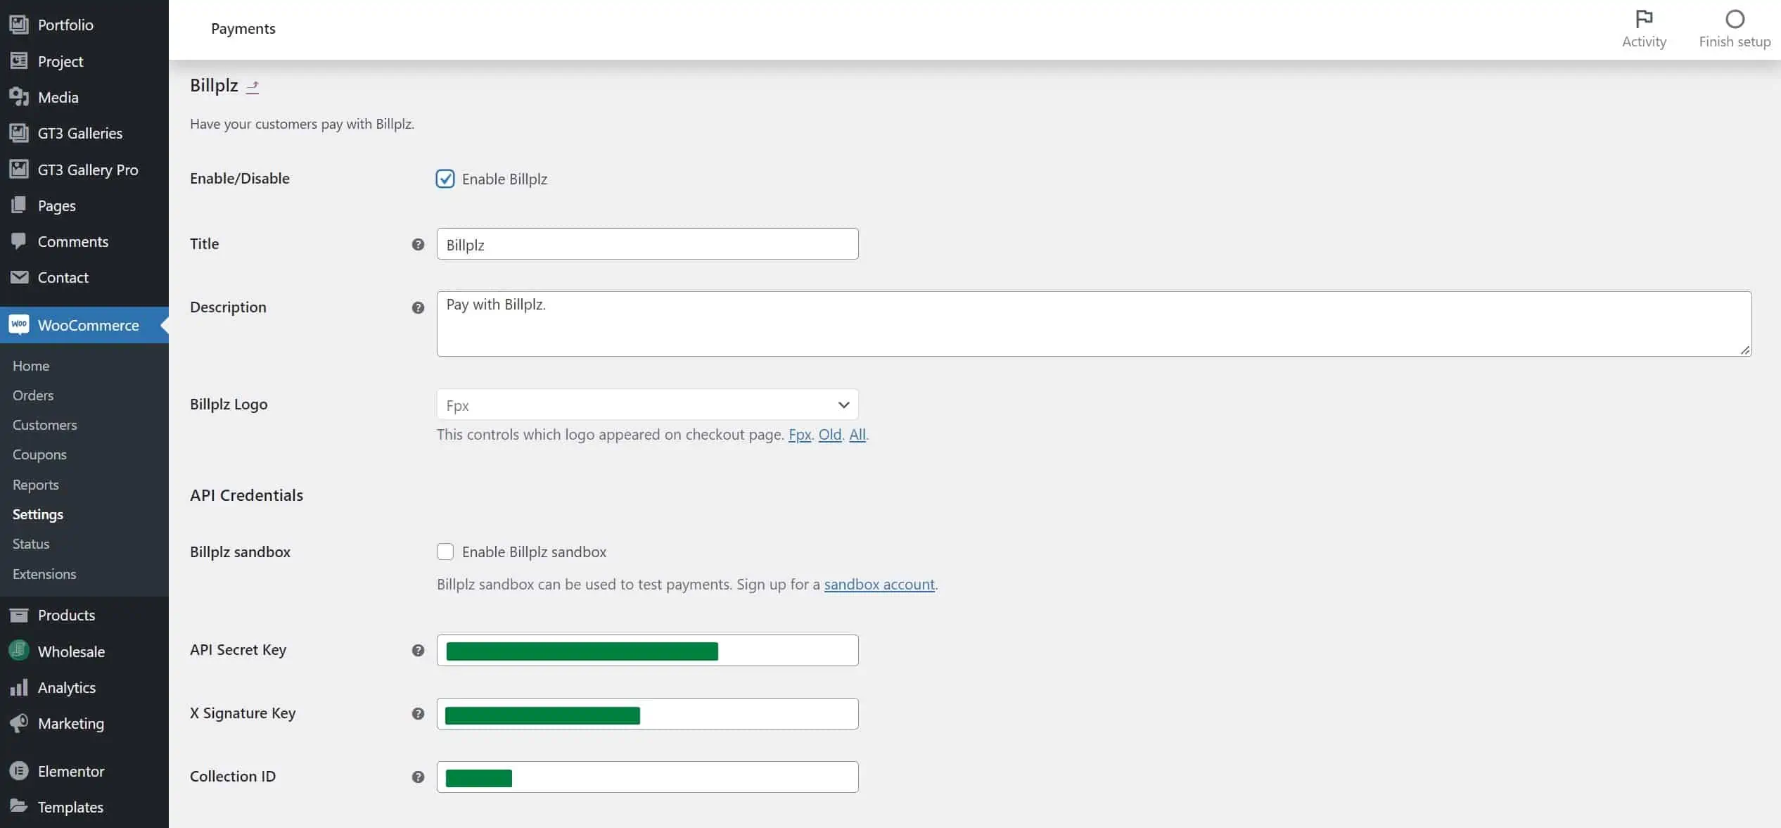This screenshot has width=1781, height=828.
Task: Click the return arrow beside Billplz heading
Action: tap(253, 87)
